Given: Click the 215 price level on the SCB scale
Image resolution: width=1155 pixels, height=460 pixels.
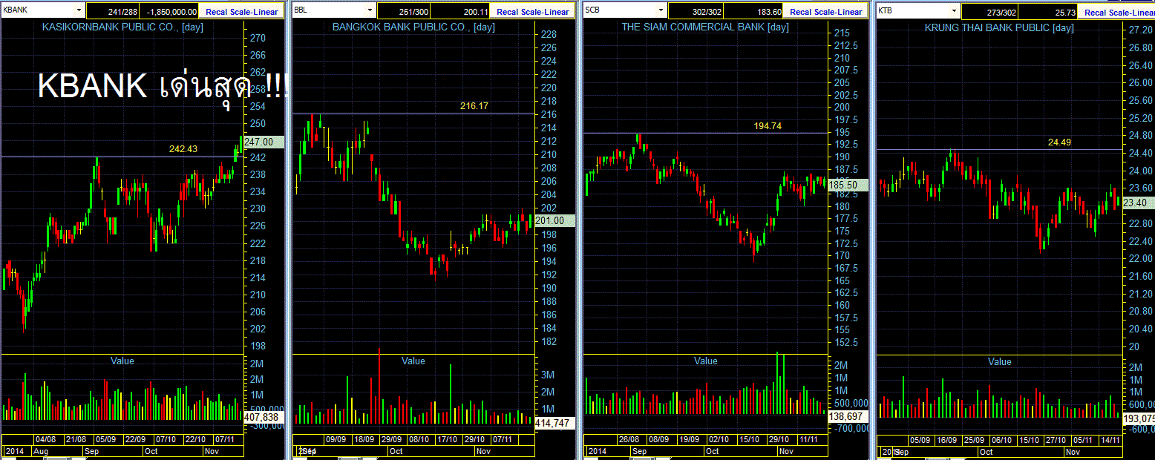Looking at the screenshot, I should (842, 33).
